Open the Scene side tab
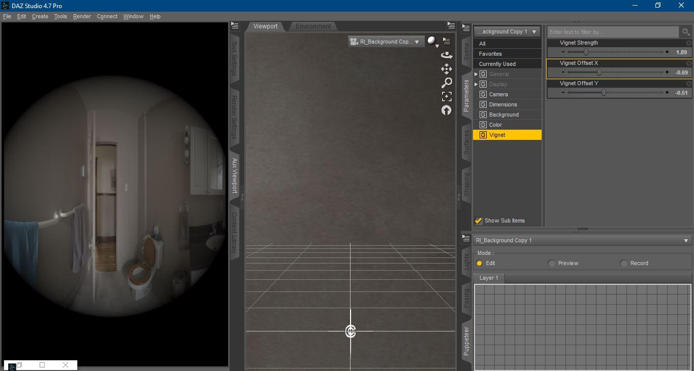 [x=466, y=51]
